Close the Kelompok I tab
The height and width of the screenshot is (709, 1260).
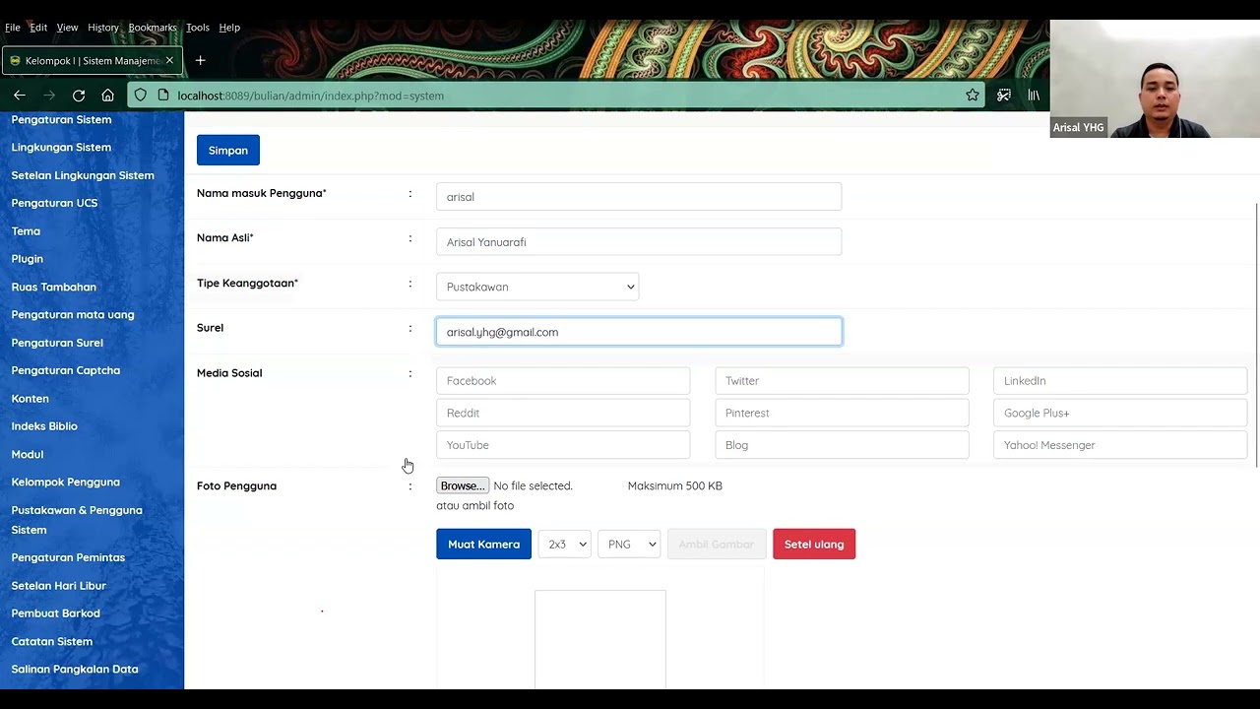169,60
